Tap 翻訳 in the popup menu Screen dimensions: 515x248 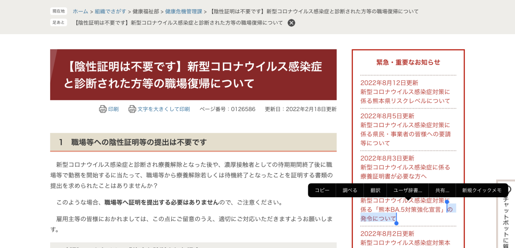pos(375,190)
